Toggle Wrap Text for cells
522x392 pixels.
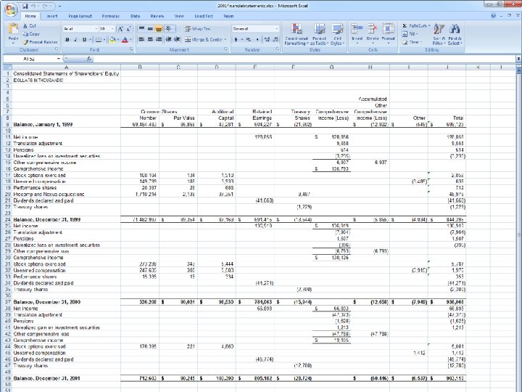(198, 29)
